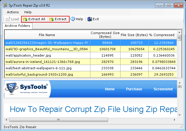
Task: Click the Extract folder icon
Action: click(52, 19)
